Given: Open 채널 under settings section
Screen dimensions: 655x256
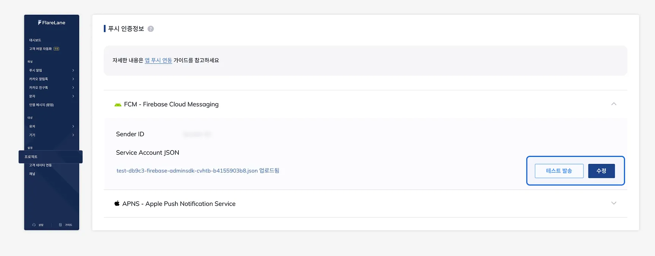Looking at the screenshot, I should 32,174.
